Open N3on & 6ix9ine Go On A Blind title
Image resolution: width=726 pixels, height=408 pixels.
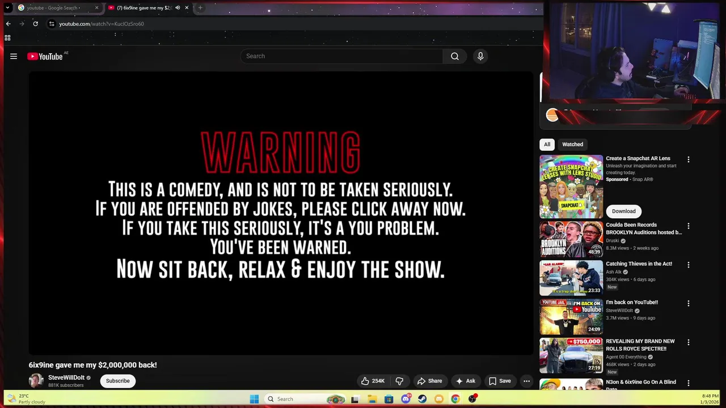pyautogui.click(x=641, y=385)
